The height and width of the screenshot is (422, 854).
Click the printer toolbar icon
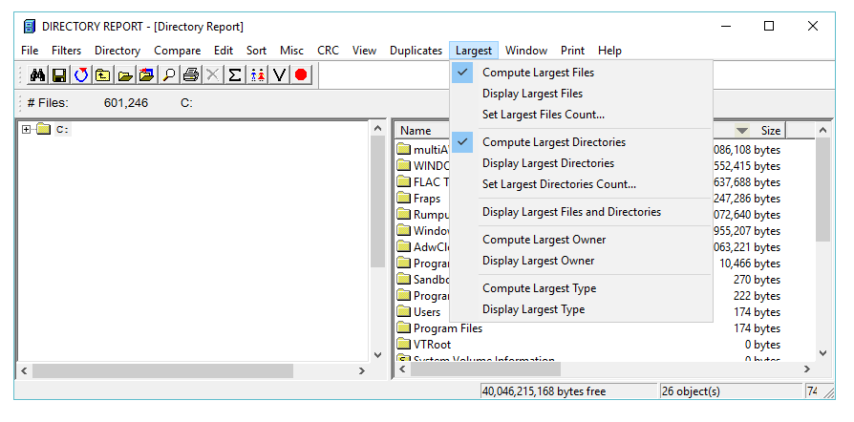[x=191, y=75]
